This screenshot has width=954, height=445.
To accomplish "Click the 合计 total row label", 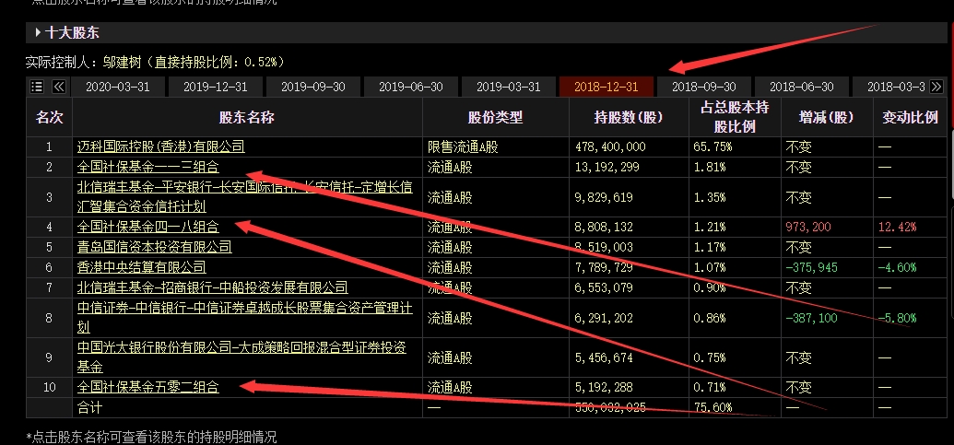I will (90, 406).
